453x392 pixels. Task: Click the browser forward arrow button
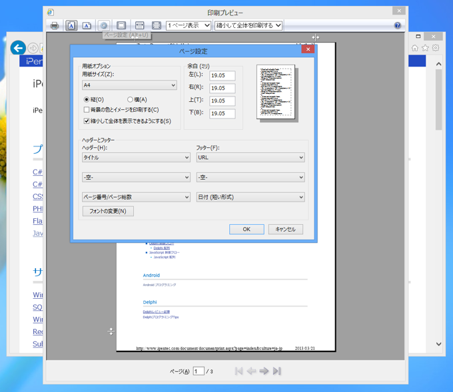pyautogui.click(x=33, y=48)
